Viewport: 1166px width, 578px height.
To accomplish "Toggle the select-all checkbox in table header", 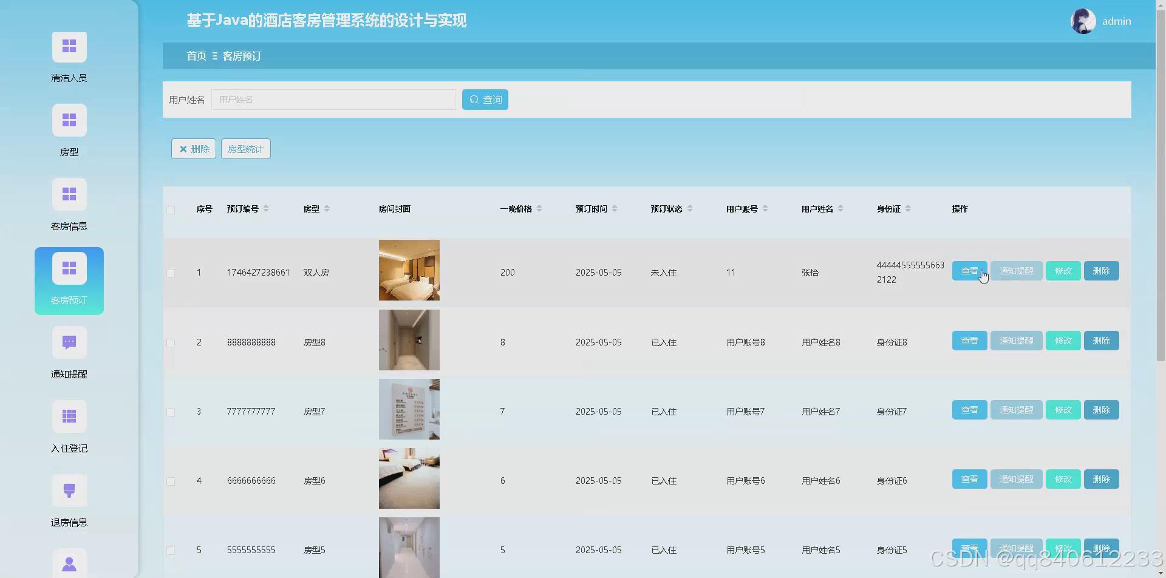I will [x=171, y=209].
